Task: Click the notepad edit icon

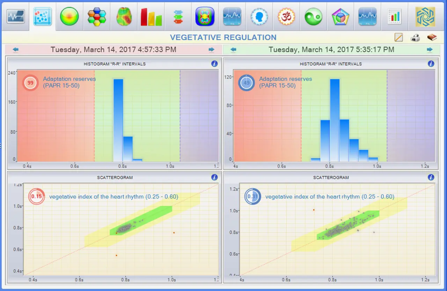Action: [398, 37]
